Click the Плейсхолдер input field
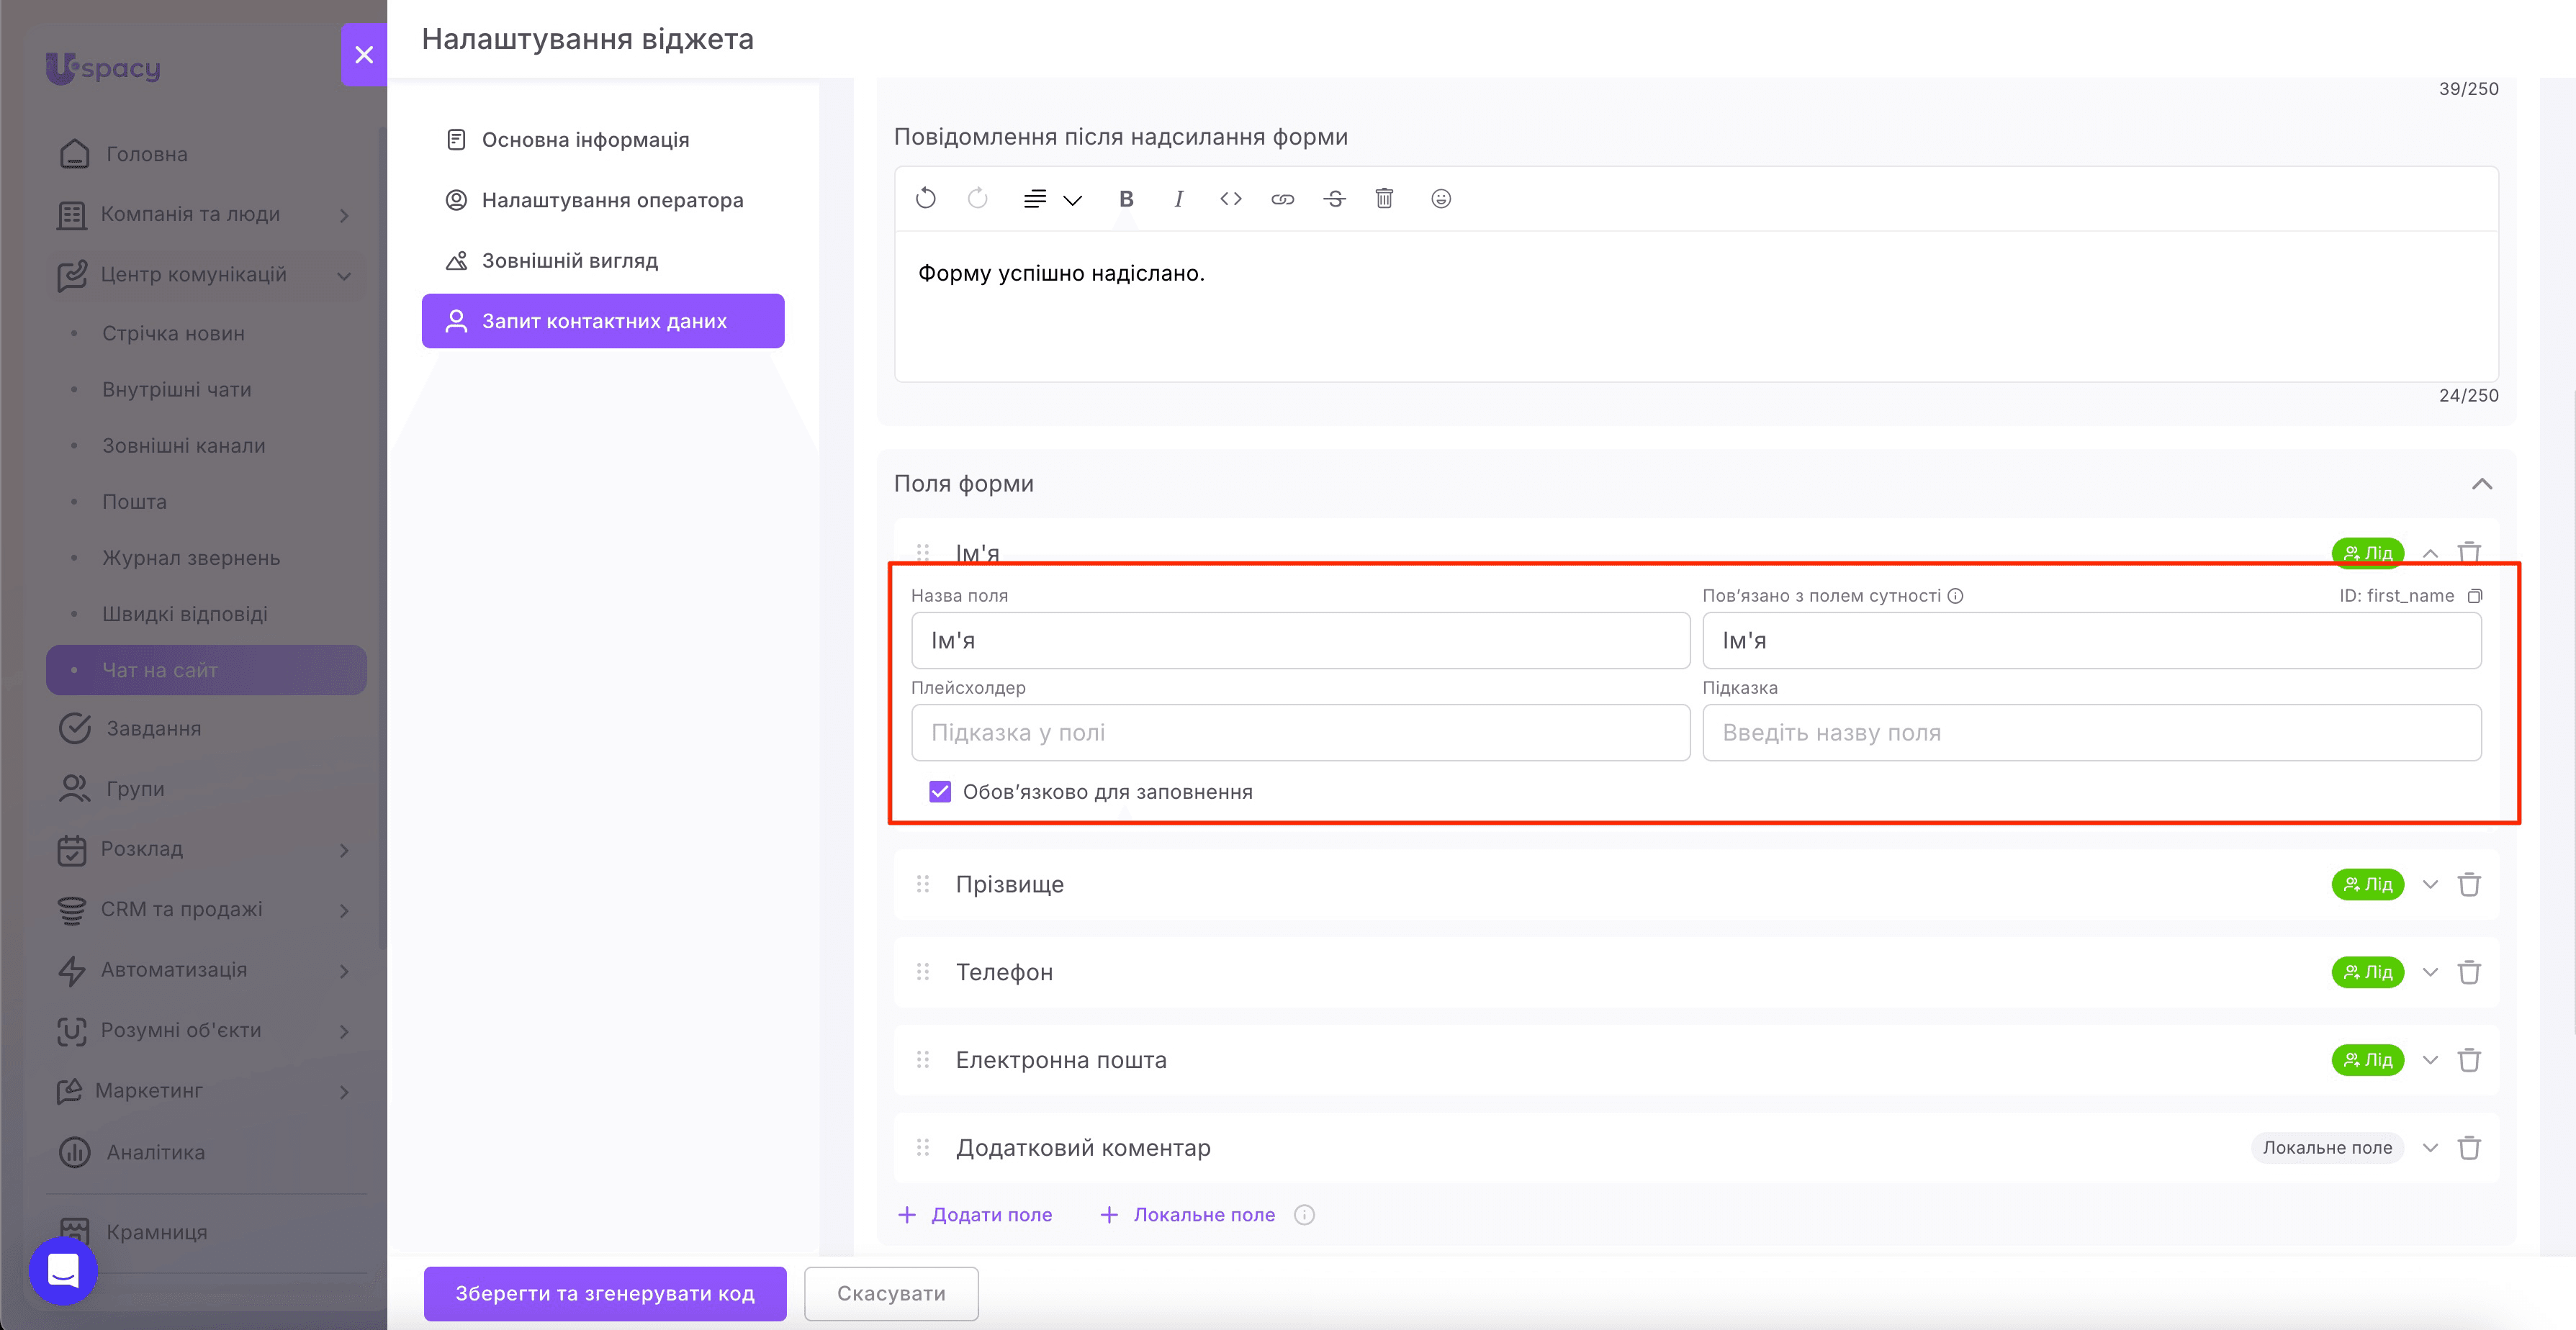This screenshot has width=2576, height=1330. click(1300, 733)
